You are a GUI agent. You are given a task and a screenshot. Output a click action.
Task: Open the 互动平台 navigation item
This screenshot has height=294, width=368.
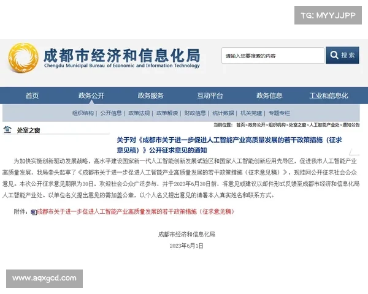(210, 96)
